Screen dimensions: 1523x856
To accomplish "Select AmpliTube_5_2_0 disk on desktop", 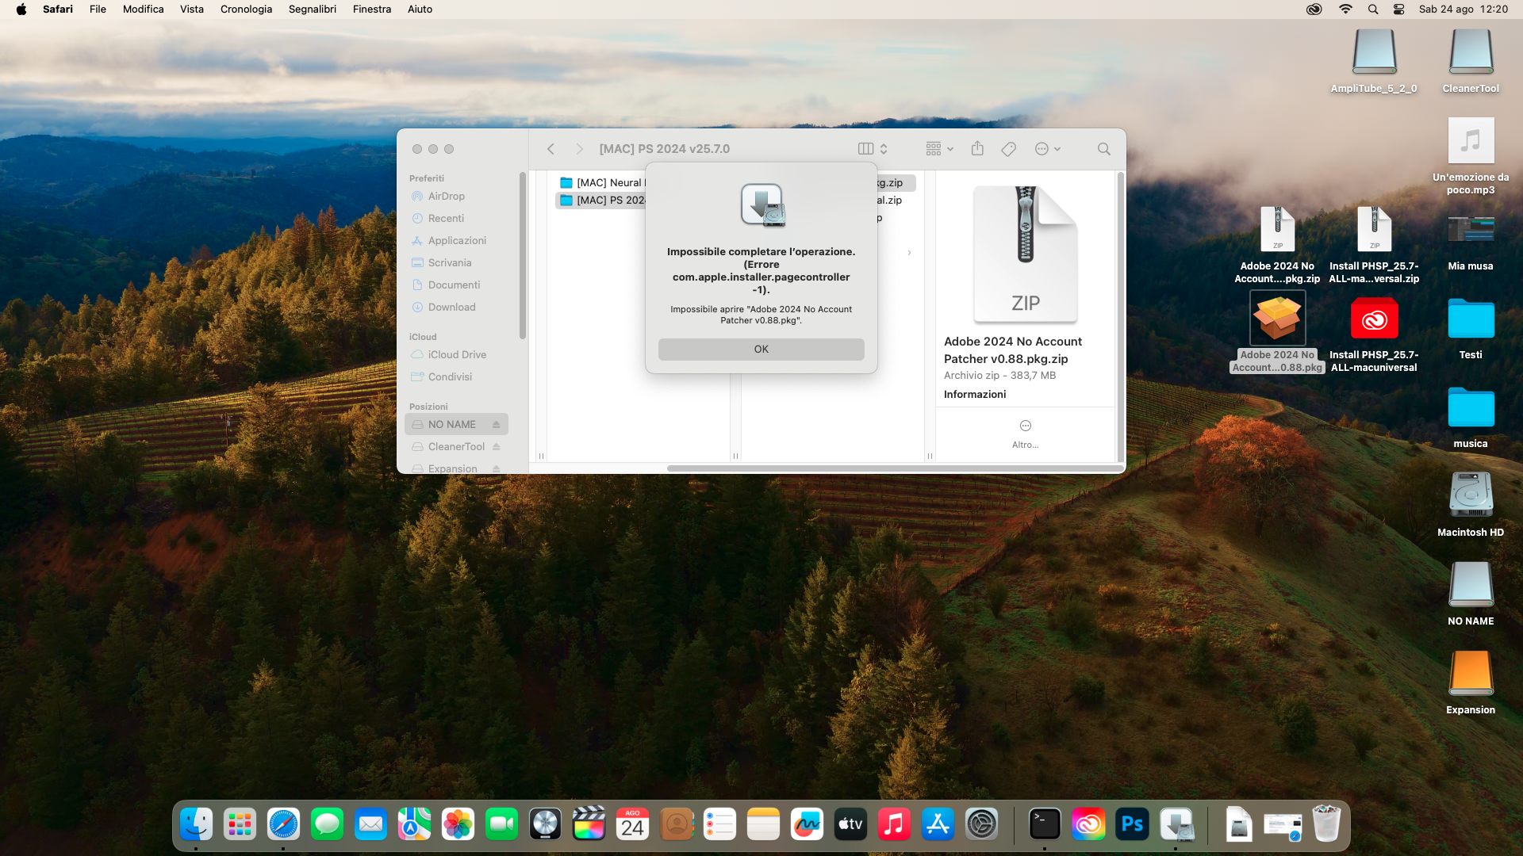I will tap(1374, 61).
